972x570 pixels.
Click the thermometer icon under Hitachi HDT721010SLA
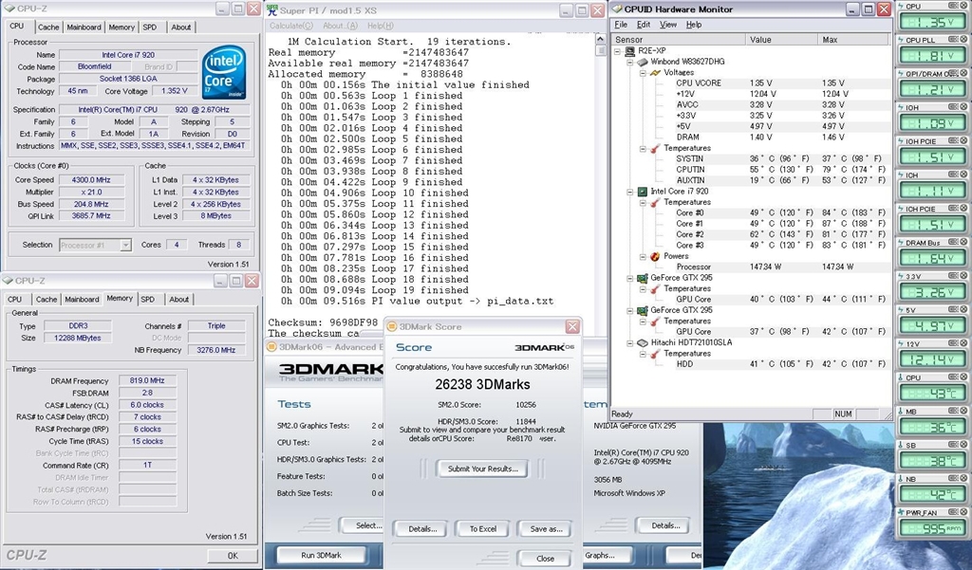tap(655, 354)
